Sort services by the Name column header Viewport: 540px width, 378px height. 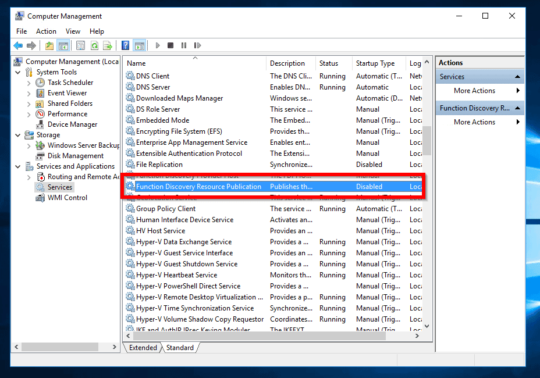pos(195,63)
